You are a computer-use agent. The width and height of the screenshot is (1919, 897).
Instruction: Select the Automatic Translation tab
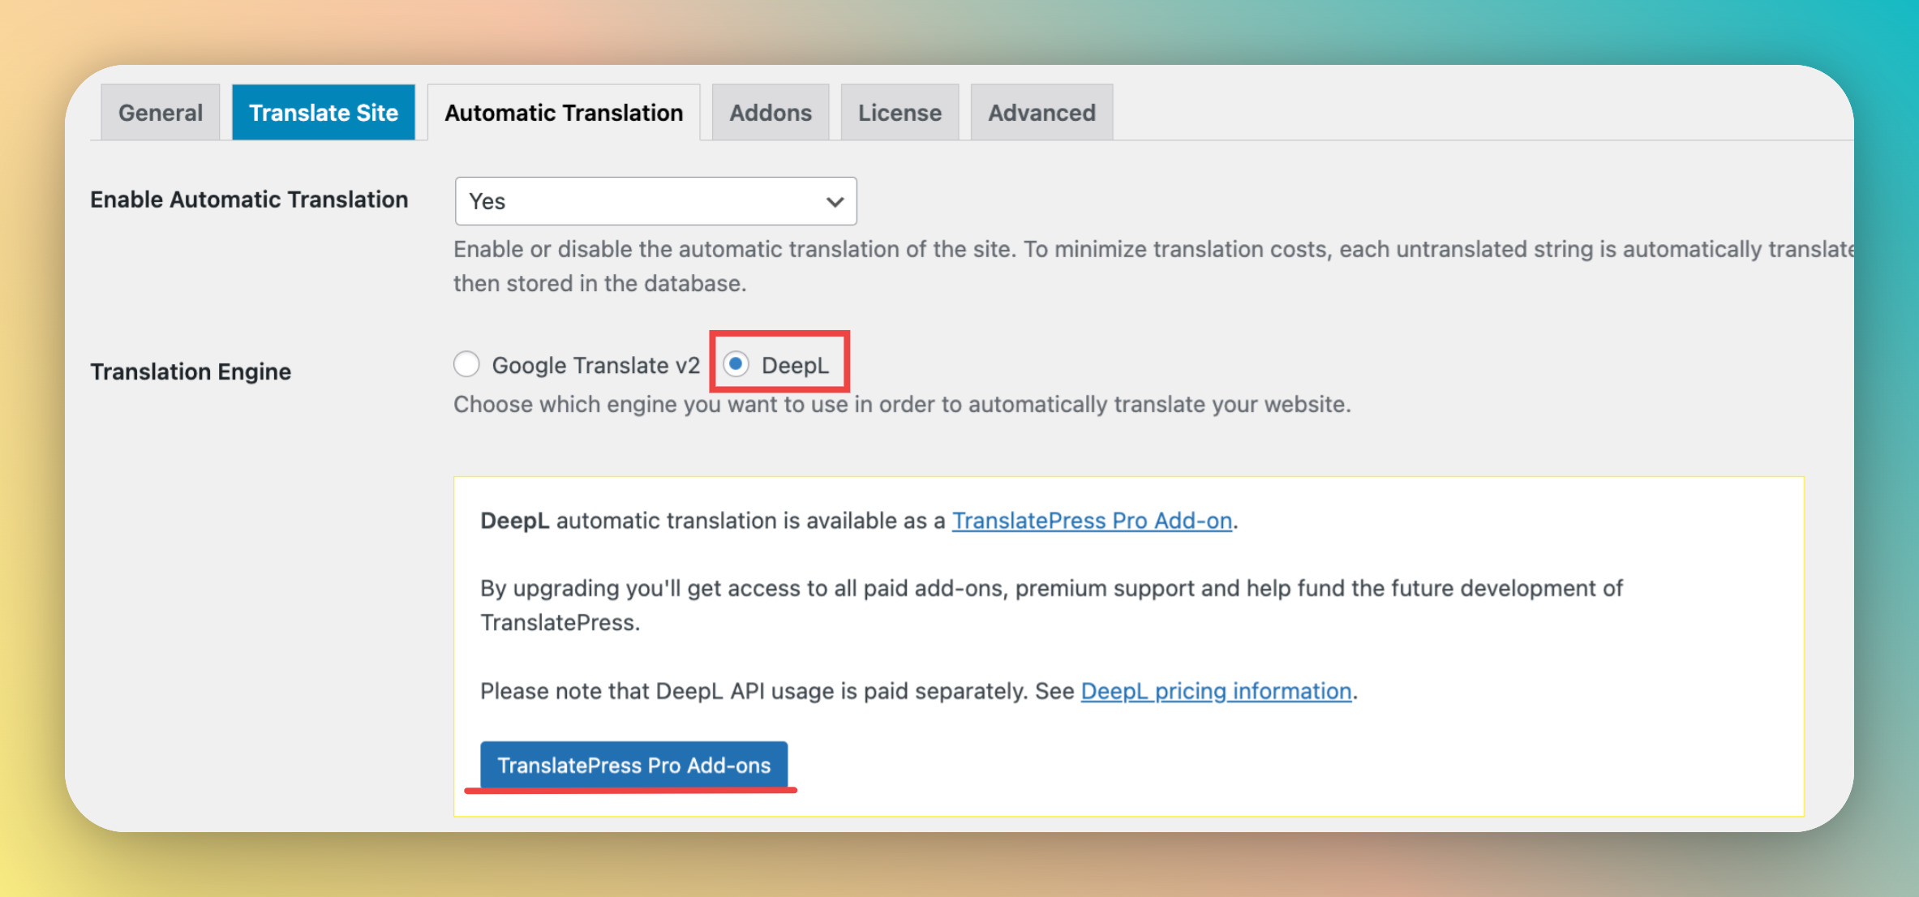point(564,113)
